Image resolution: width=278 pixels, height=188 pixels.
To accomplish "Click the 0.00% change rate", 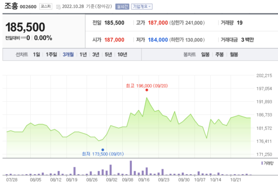I will [x=43, y=38].
